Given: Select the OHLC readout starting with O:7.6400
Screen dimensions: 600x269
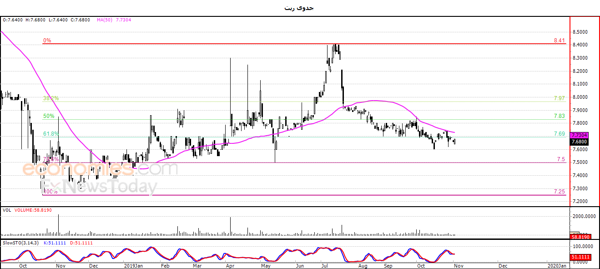Looking at the screenshot, I should pos(46,20).
